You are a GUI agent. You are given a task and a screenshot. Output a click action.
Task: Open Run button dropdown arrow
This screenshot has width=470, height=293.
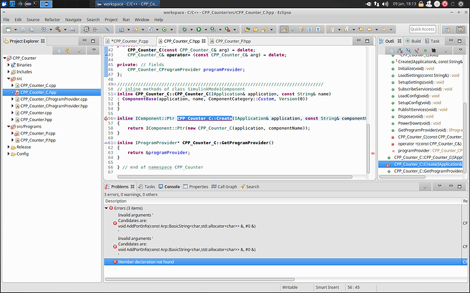pos(206,29)
